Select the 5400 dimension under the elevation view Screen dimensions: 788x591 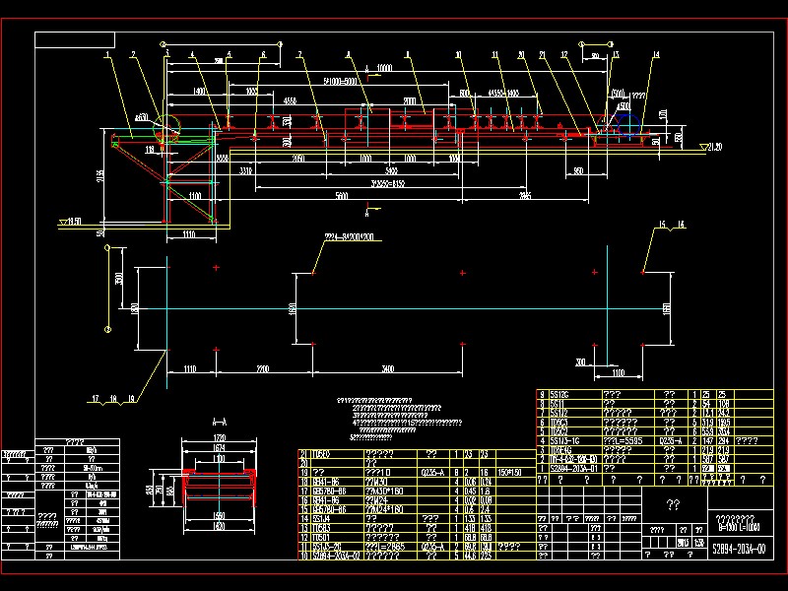[391, 170]
